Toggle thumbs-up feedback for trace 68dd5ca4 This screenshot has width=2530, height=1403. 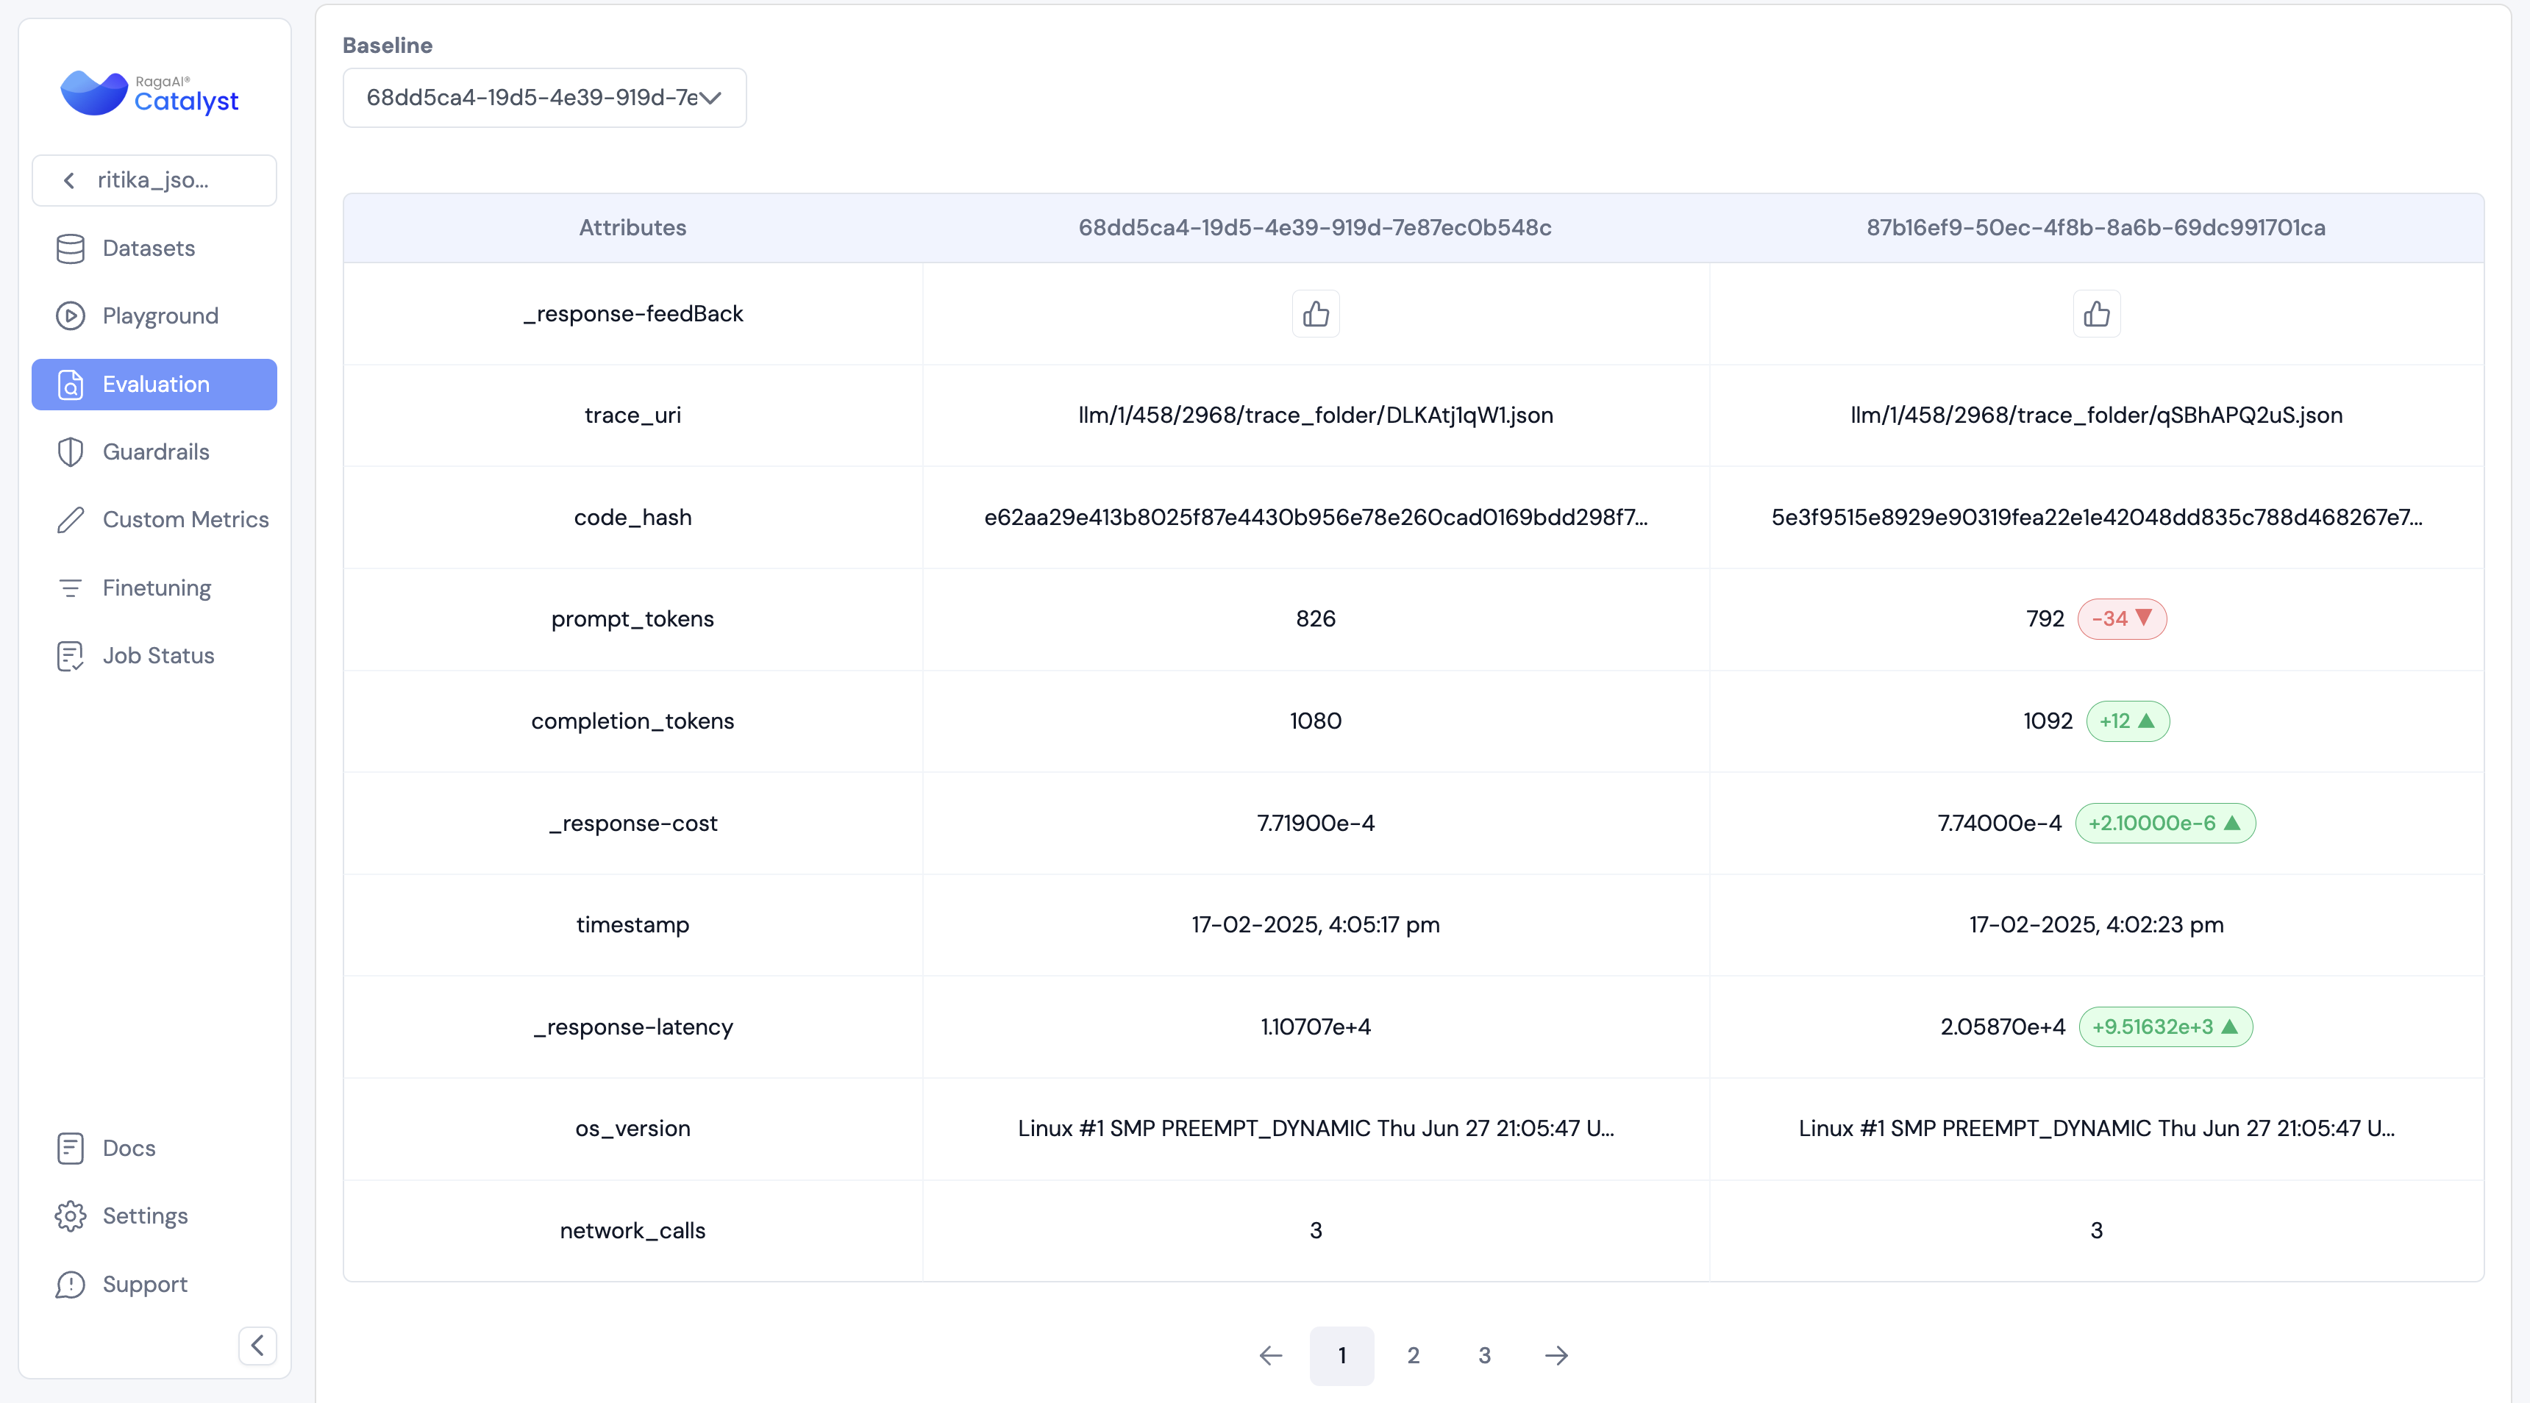(1315, 314)
